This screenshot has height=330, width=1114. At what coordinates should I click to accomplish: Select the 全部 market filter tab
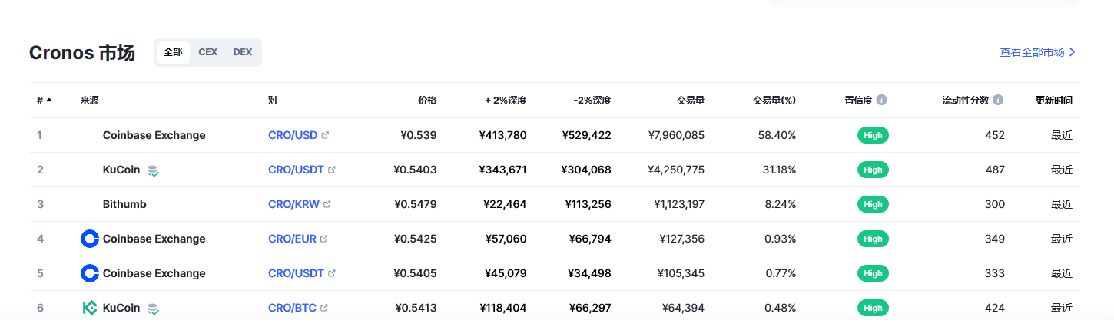[173, 52]
